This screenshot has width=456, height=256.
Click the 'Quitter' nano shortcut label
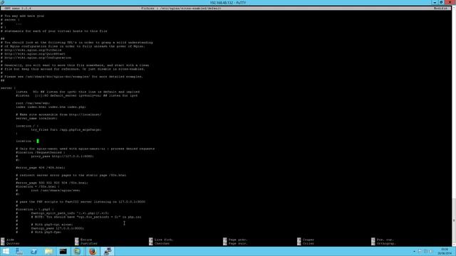point(13,243)
